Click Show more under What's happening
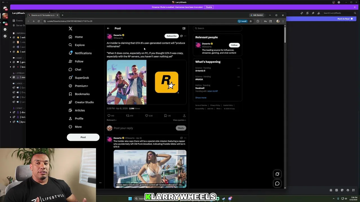 201,98
